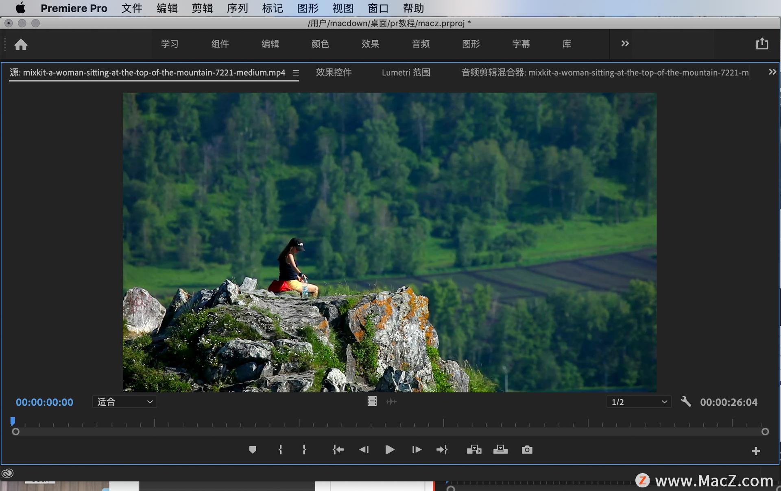Click the Export Frame camera icon

tap(527, 450)
